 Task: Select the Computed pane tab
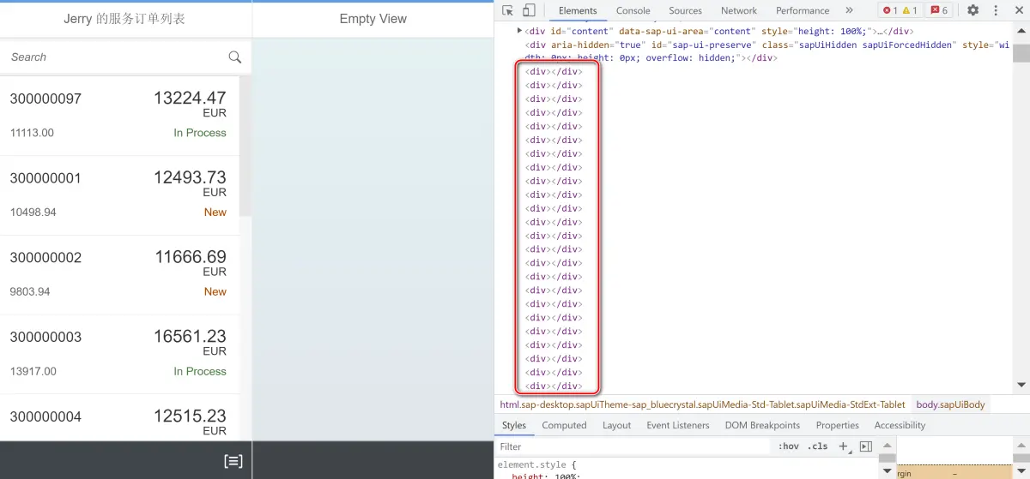[564, 425]
